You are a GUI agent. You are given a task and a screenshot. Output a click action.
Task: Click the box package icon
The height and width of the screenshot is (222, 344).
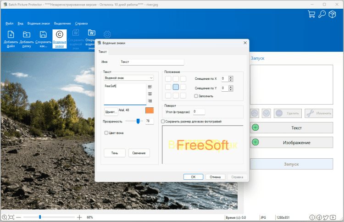pos(332,14)
